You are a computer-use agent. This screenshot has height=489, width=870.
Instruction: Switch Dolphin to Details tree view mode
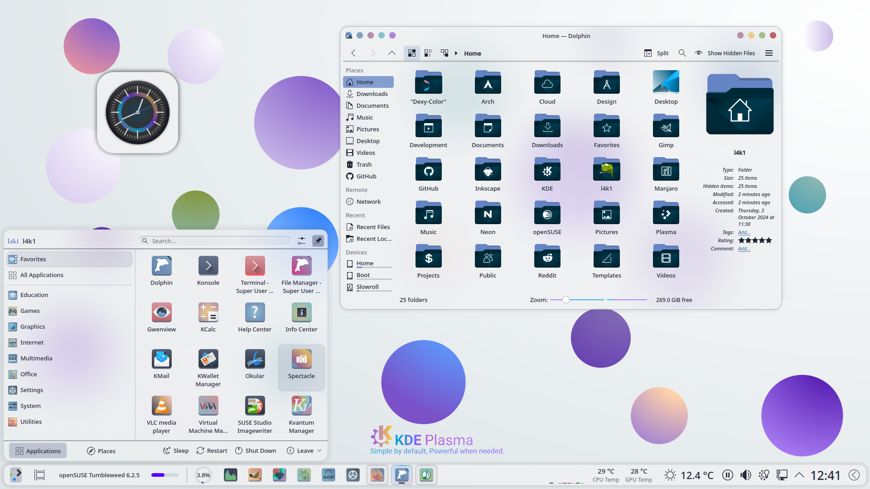[x=444, y=53]
